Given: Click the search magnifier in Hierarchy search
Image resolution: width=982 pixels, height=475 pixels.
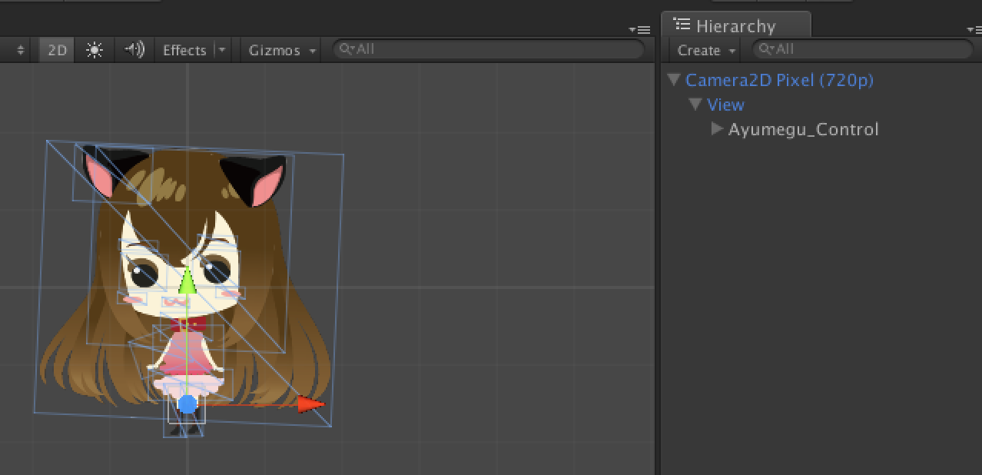Looking at the screenshot, I should tap(766, 49).
